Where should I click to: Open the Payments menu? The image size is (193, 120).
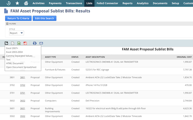click(x=55, y=3)
